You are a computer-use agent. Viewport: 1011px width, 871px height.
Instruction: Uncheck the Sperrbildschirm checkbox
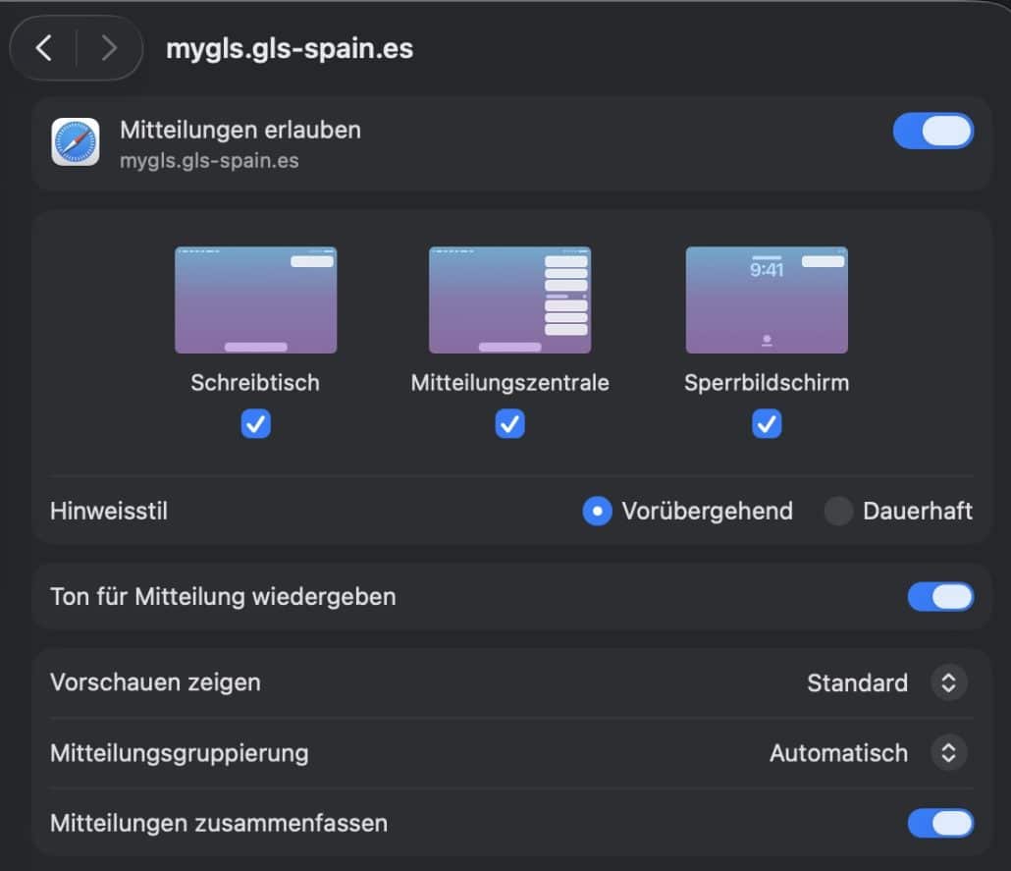pos(767,423)
